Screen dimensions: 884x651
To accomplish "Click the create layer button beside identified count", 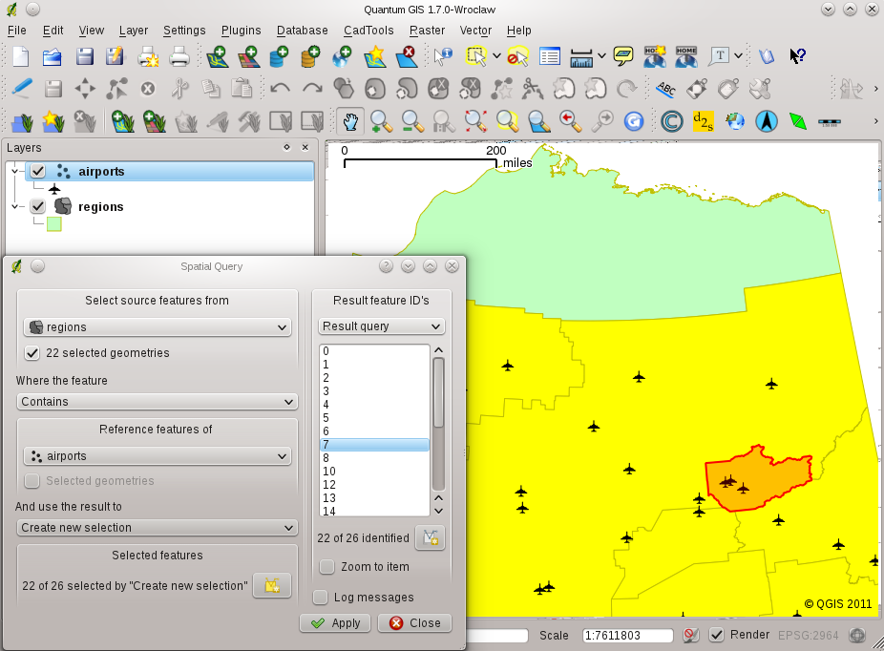I will 431,537.
